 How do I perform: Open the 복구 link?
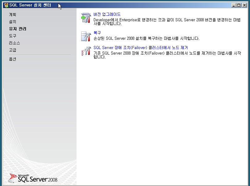tap(97, 33)
